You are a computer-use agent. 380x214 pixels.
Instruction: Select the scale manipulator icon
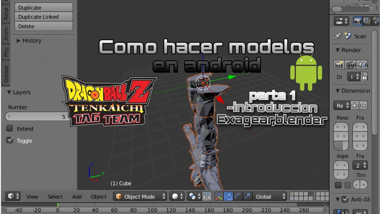click(x=247, y=196)
